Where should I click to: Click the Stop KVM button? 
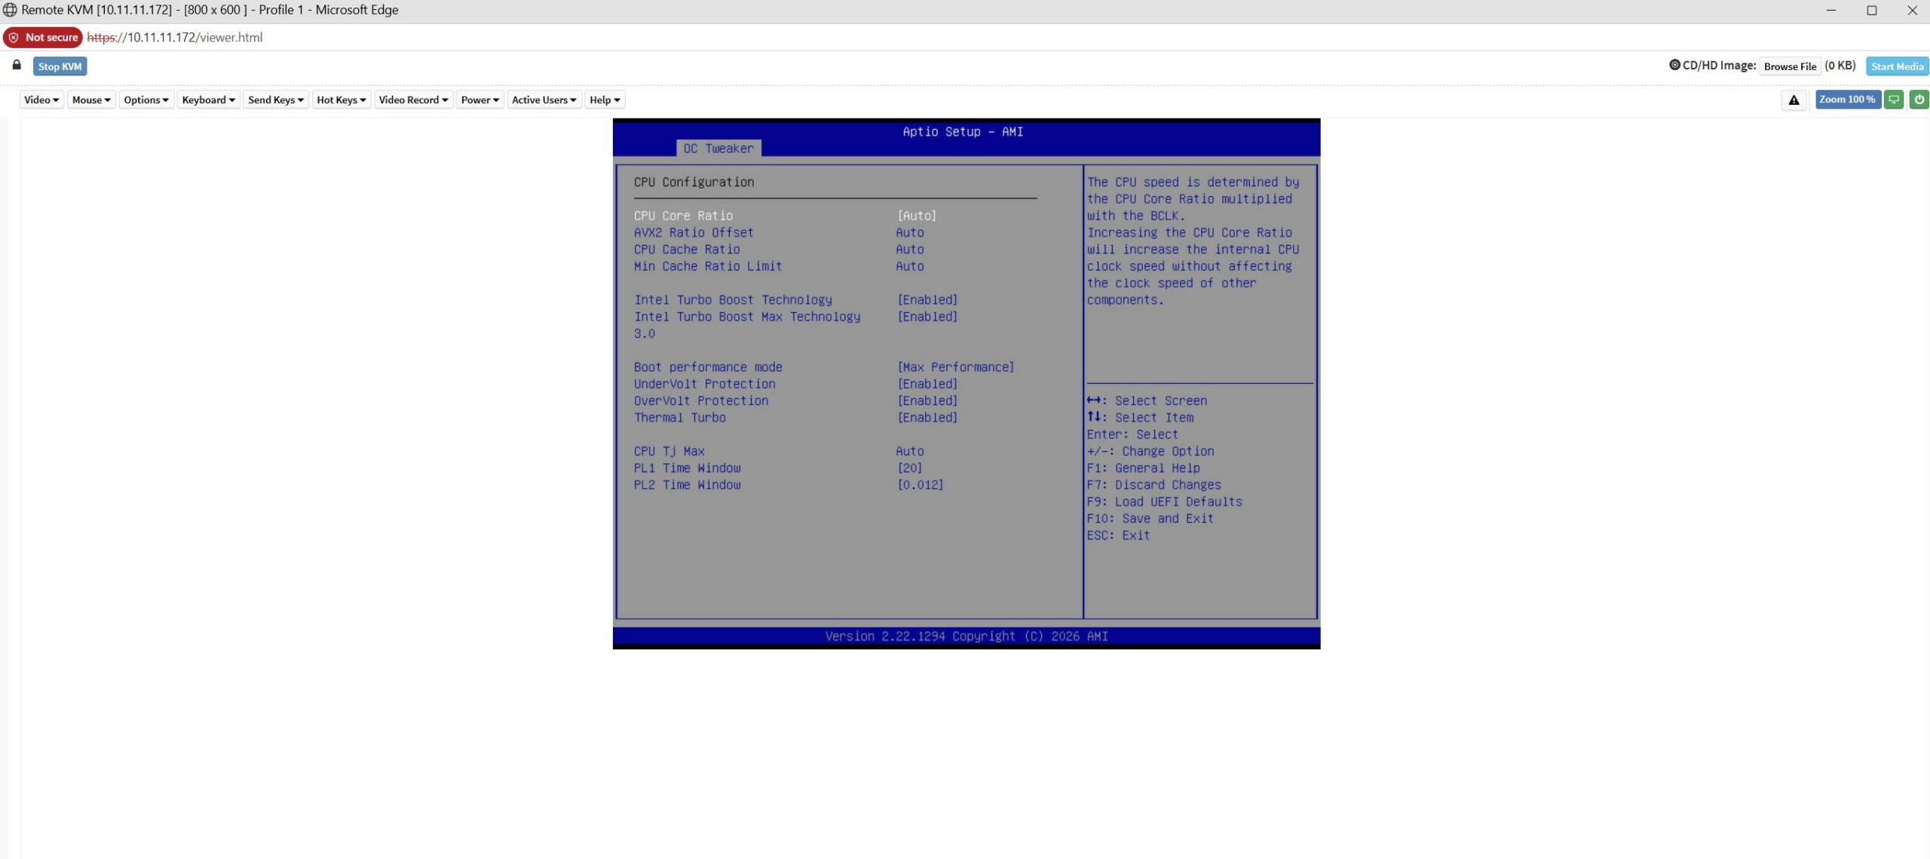60,66
